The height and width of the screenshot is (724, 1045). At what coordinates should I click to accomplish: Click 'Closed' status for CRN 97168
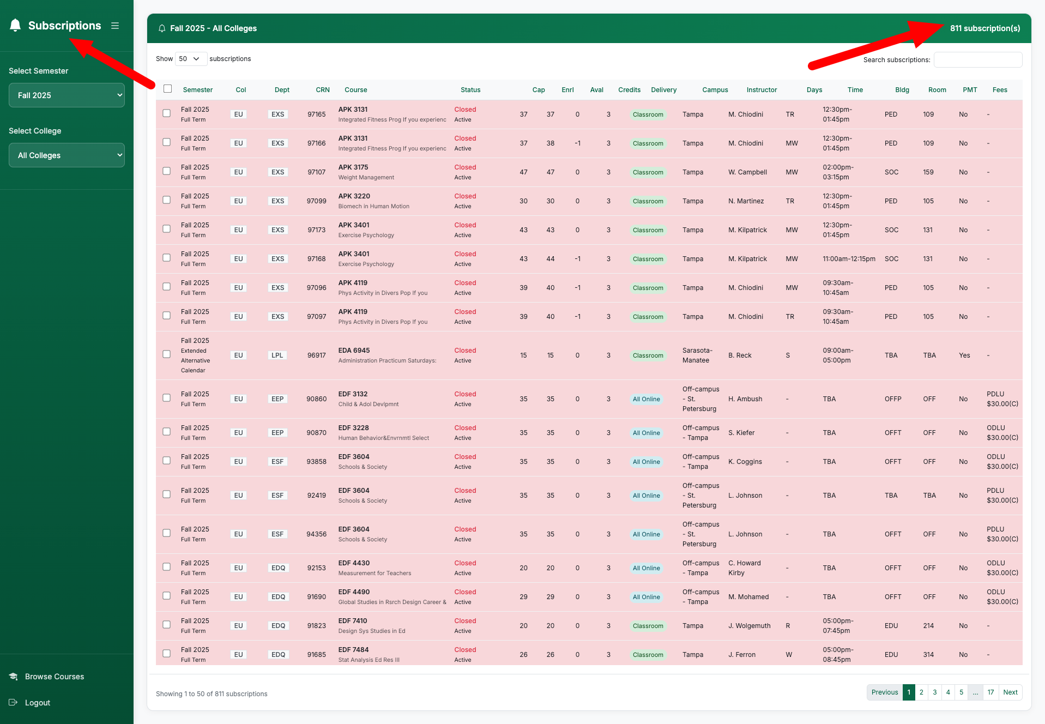[x=465, y=254]
